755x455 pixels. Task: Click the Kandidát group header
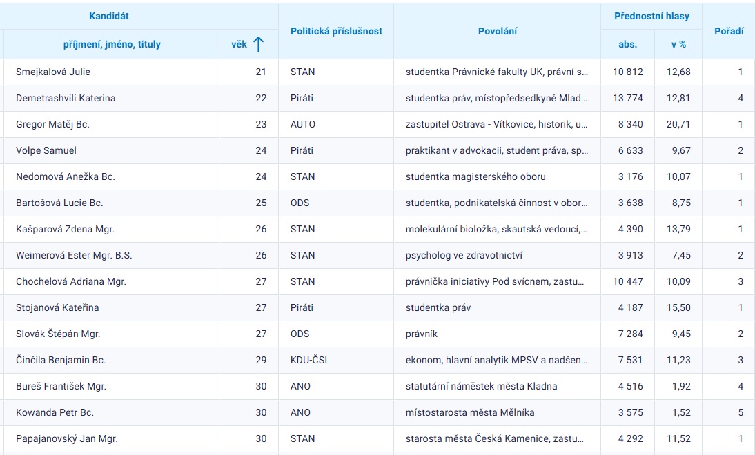click(109, 16)
